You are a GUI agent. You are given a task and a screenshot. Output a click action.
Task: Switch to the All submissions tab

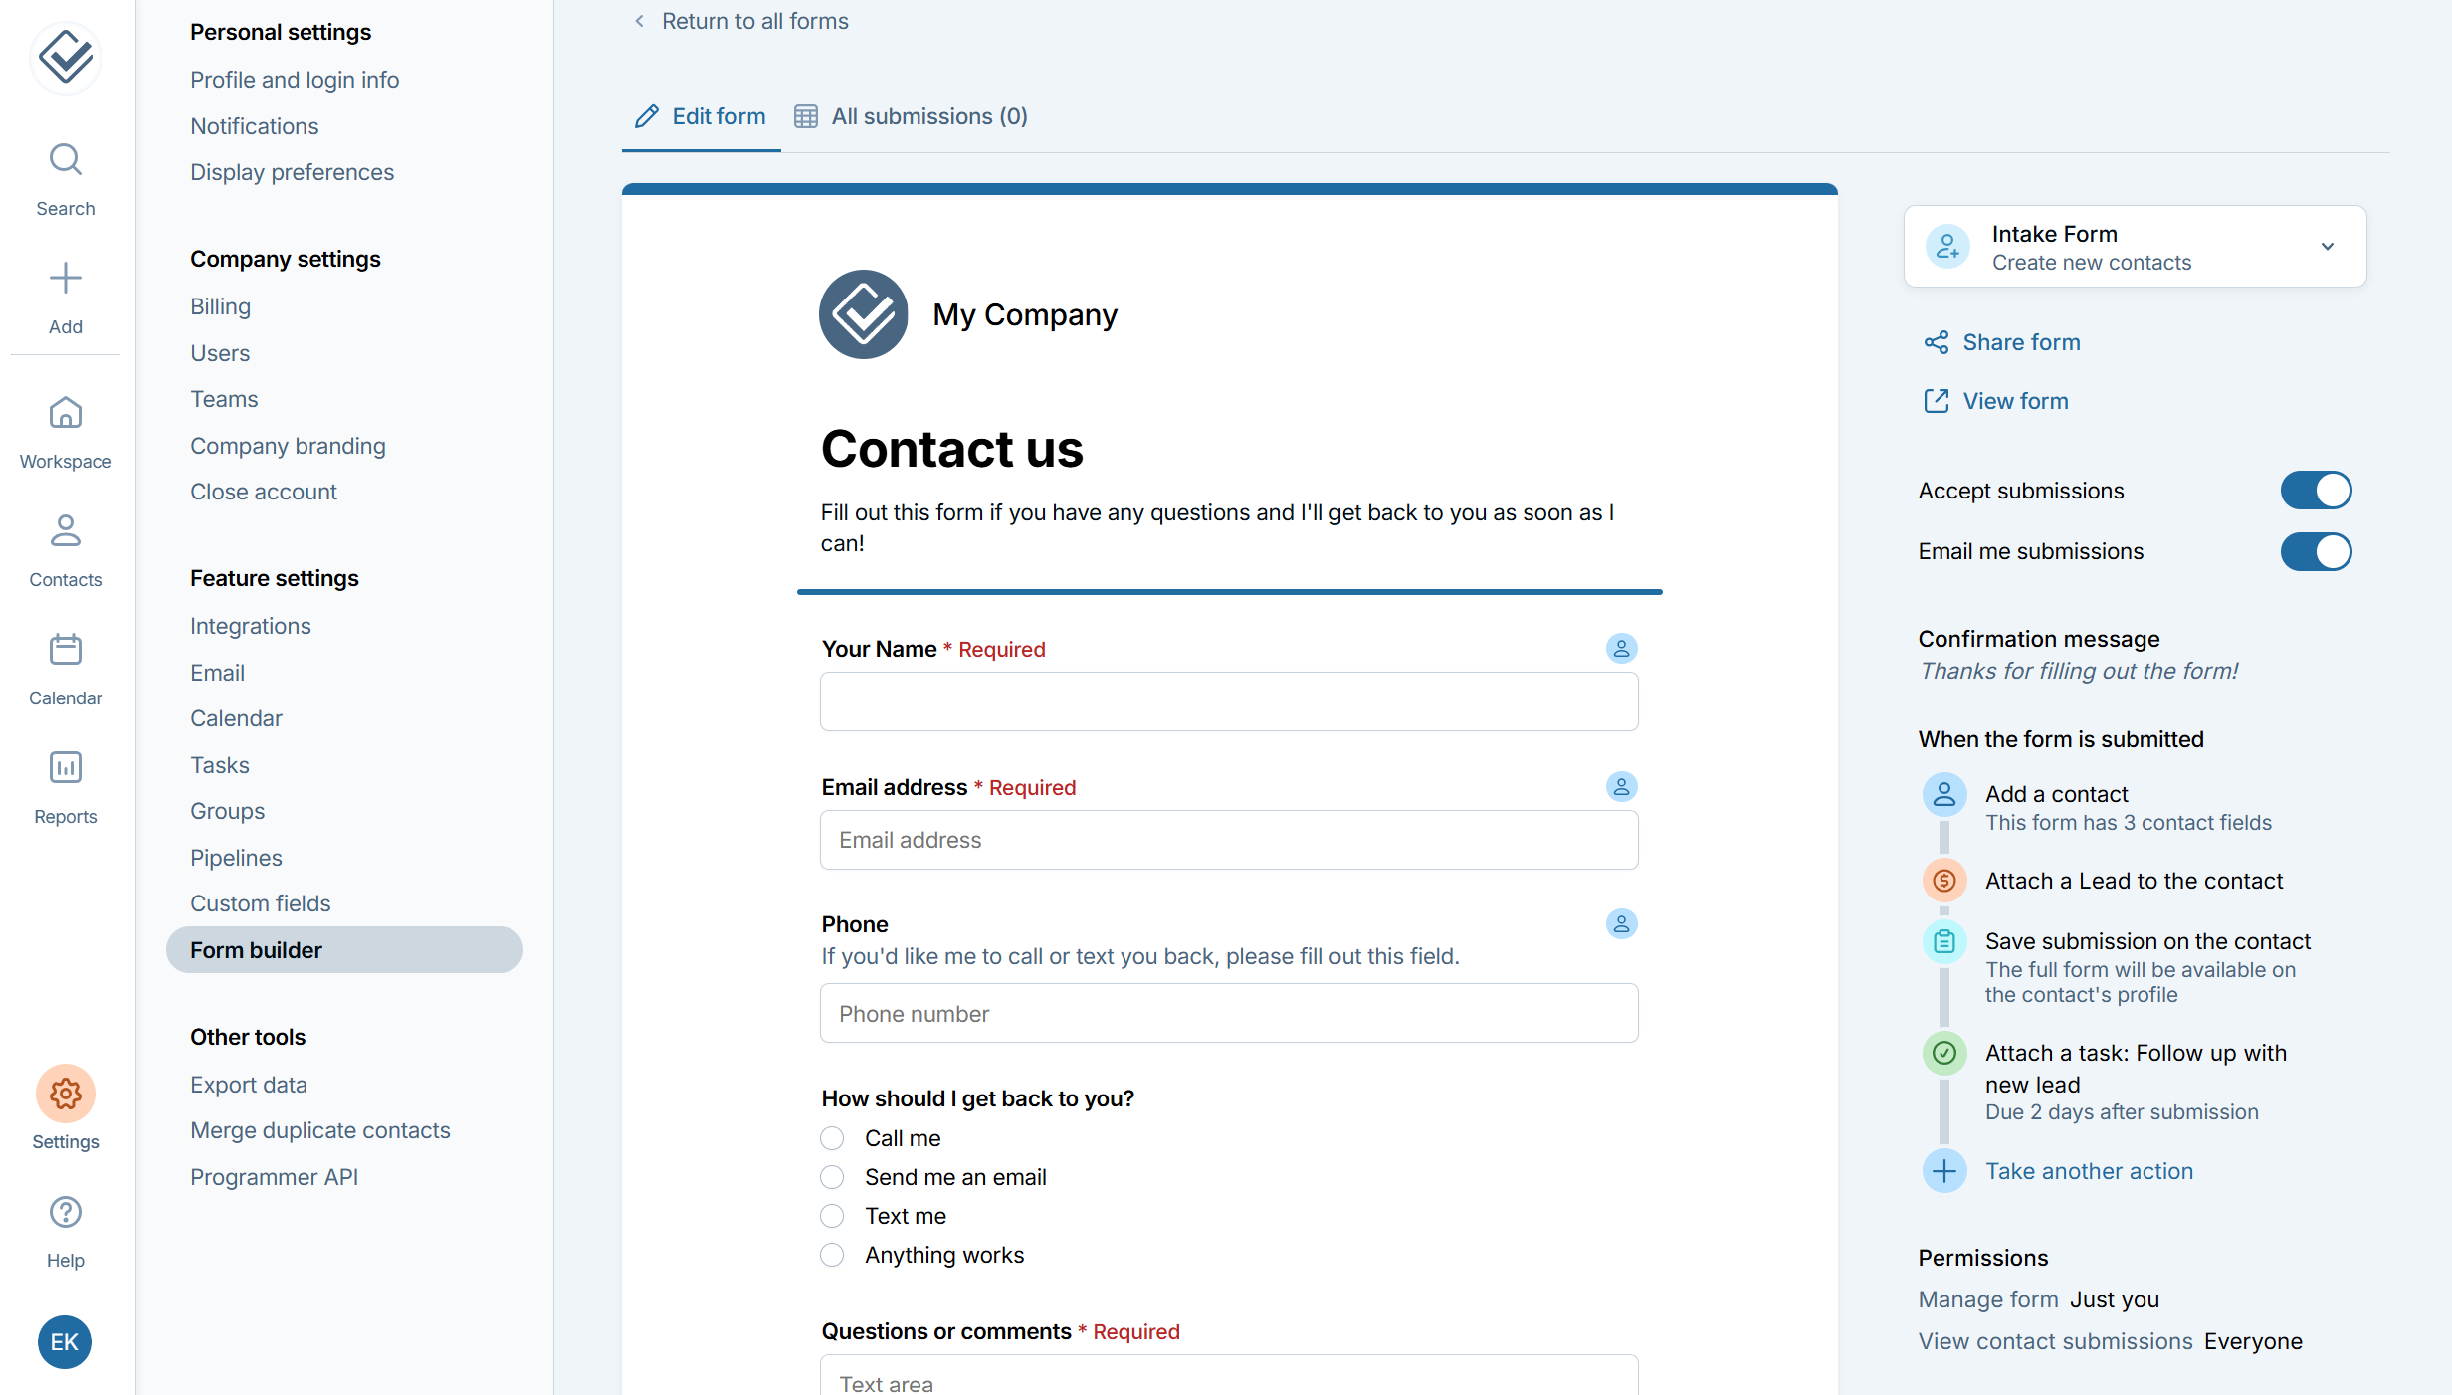pos(912,116)
